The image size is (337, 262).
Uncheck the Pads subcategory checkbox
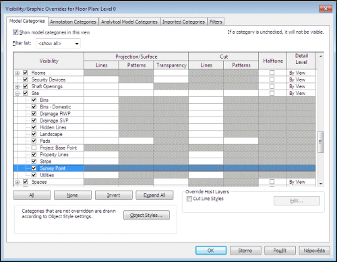[34, 141]
